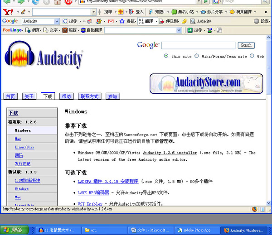Click 'Audacity 1.2.6 installer' link
This screenshot has width=272, height=235.
click(170, 153)
